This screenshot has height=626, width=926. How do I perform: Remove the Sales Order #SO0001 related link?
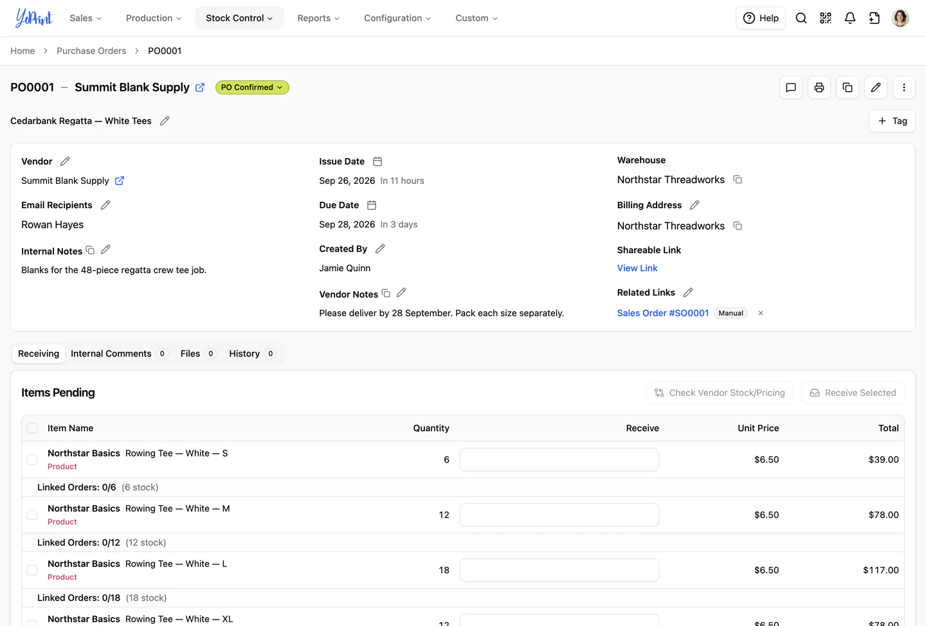pos(761,313)
